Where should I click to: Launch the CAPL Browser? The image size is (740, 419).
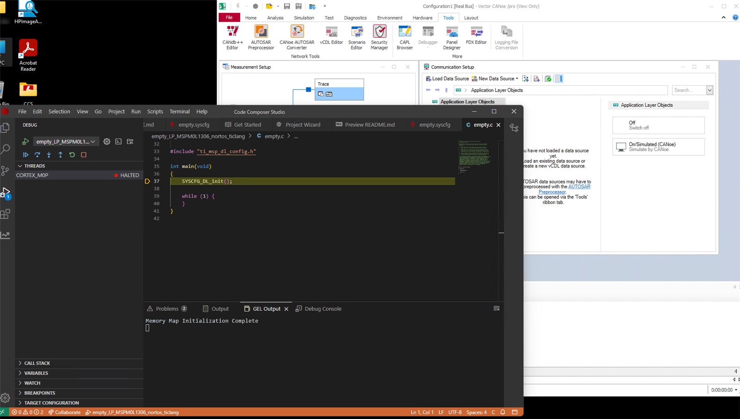click(x=405, y=37)
